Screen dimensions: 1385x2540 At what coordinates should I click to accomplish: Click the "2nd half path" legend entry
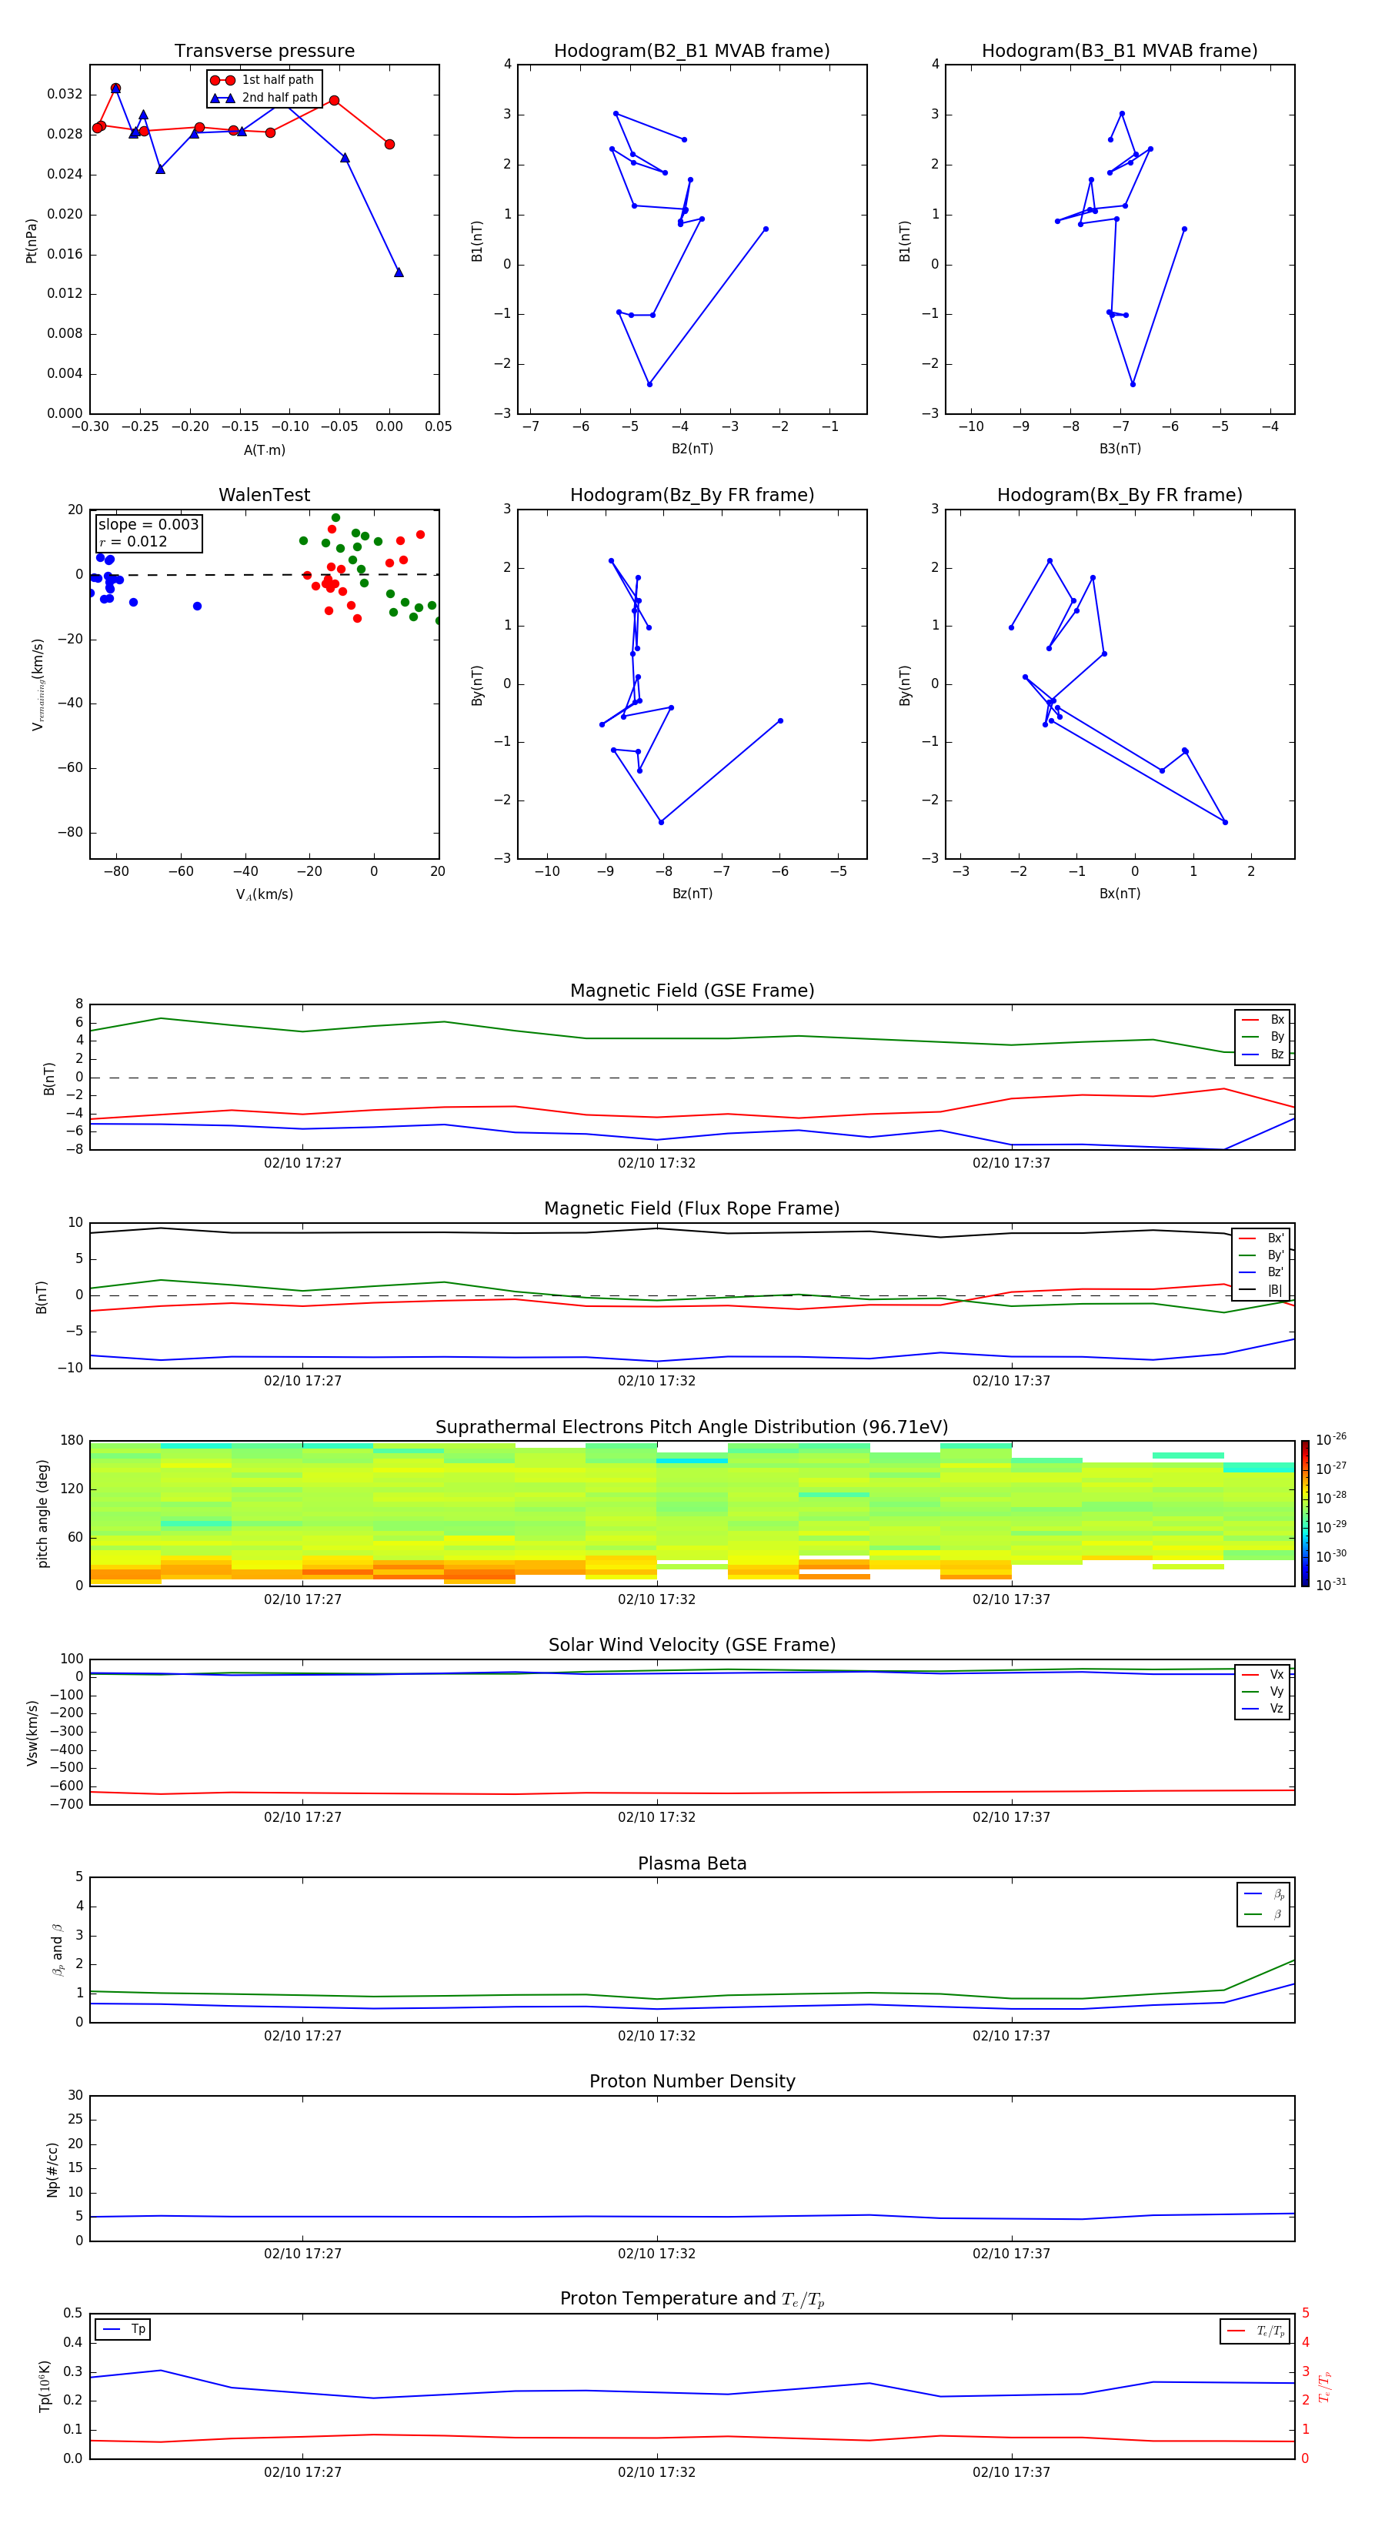click(264, 98)
